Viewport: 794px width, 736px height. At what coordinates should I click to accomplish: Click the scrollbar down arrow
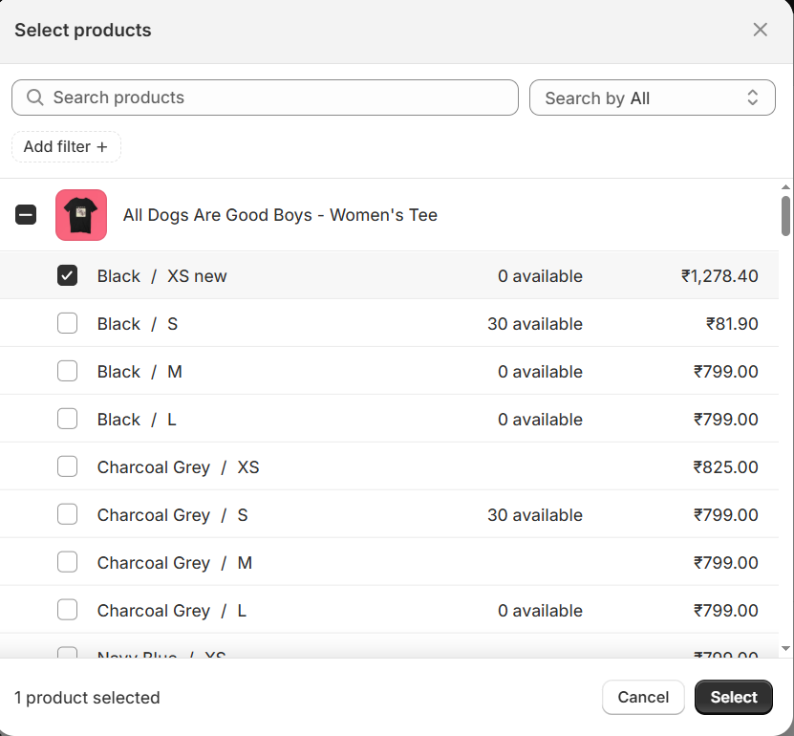tap(785, 648)
